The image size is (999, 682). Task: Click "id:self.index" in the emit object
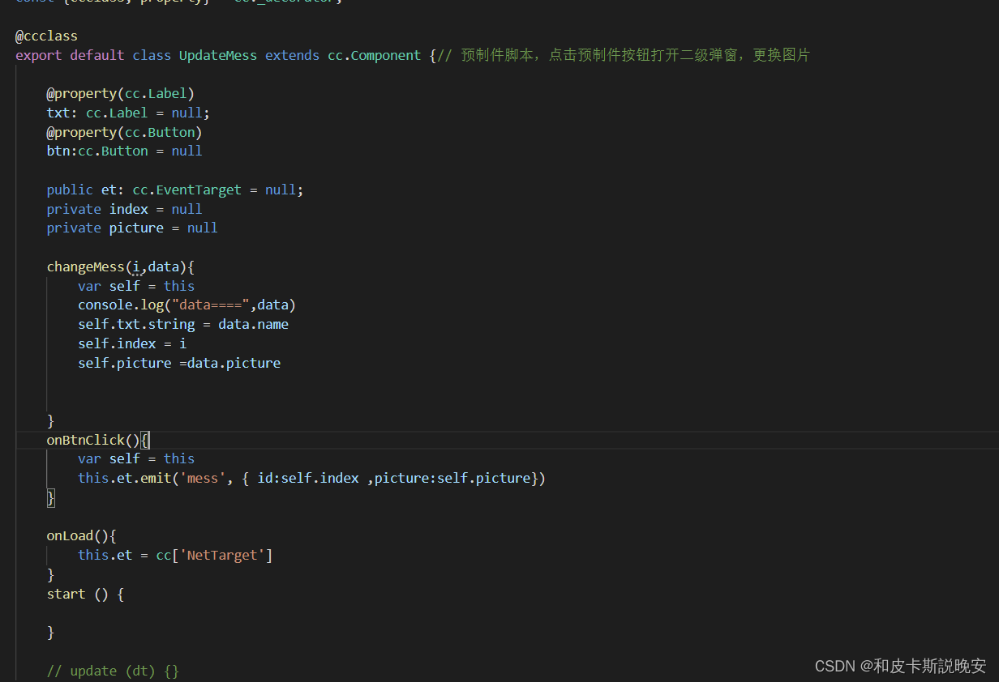pos(308,478)
